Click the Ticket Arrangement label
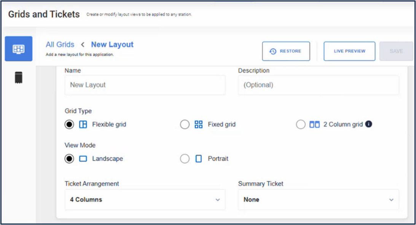 click(x=92, y=184)
